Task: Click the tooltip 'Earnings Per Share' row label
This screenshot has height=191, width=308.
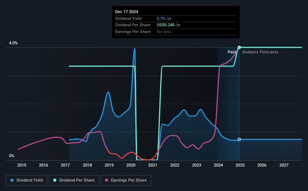Action: [x=133, y=32]
